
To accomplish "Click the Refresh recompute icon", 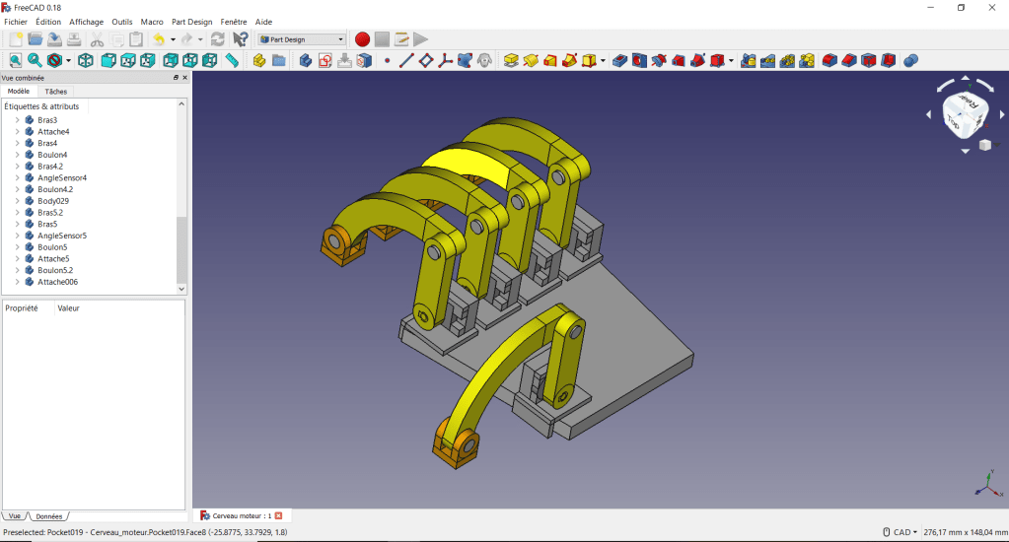I will click(218, 39).
